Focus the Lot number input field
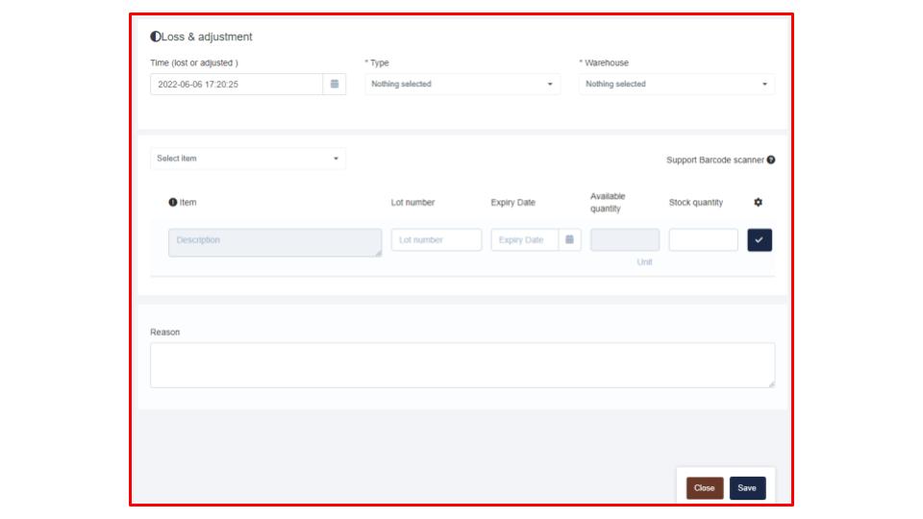This screenshot has width=923, height=519. coord(436,240)
